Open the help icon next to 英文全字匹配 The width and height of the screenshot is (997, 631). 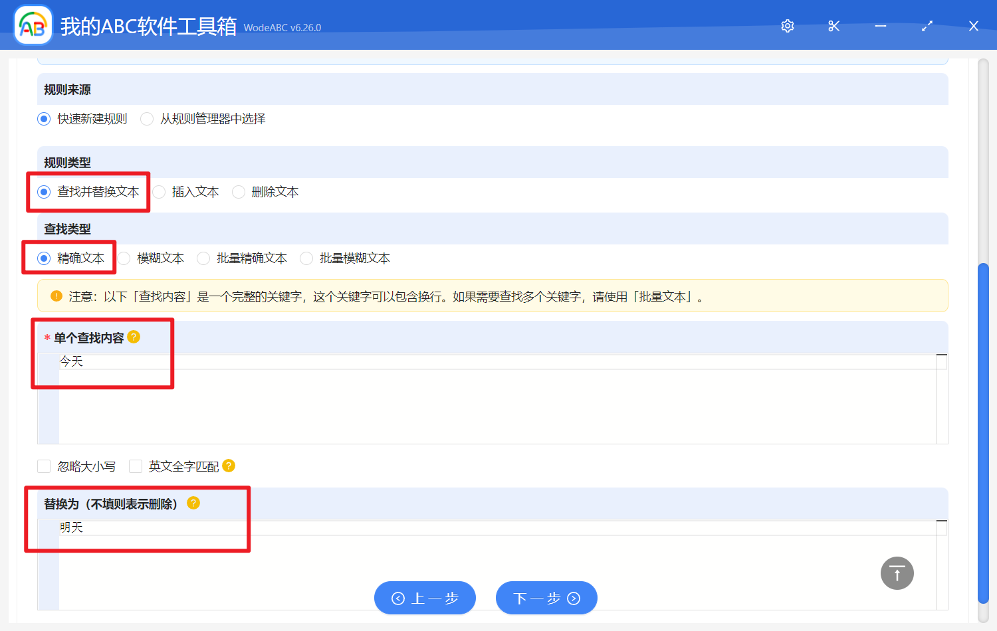point(229,466)
